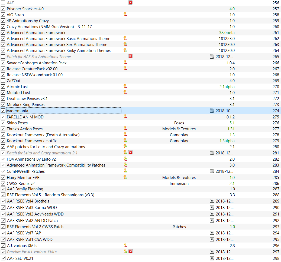Click calendar icon on AAF RSEE Vol4 Brothels row
The image size is (281, 262).
pos(212,201)
